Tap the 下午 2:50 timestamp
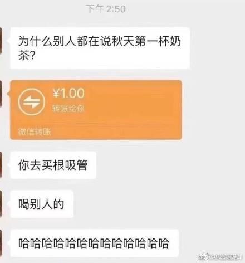The height and width of the screenshot is (263, 245). (106, 9)
